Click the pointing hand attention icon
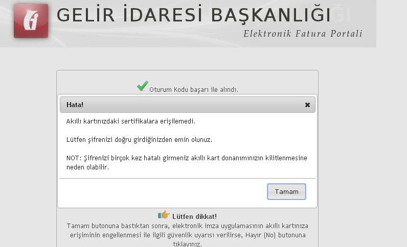This screenshot has width=407, height=247. (164, 215)
